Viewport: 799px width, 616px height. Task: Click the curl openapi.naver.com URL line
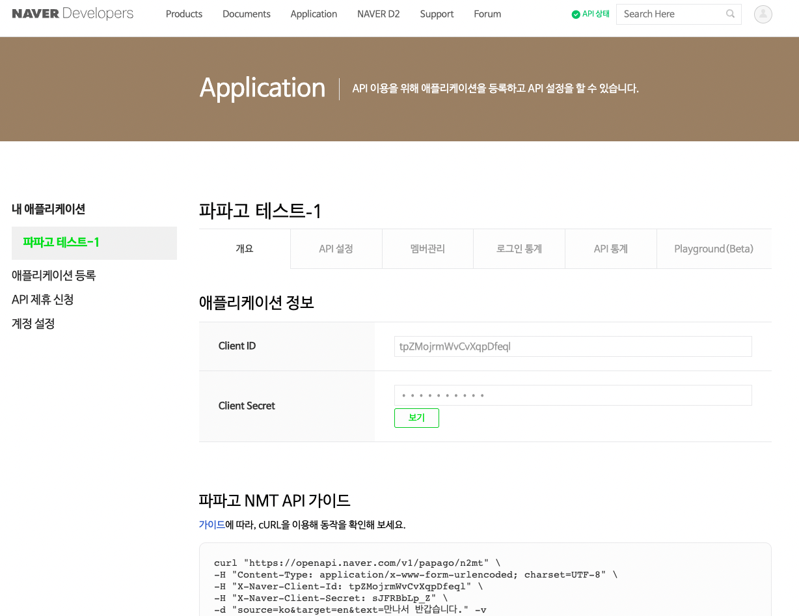point(357,563)
